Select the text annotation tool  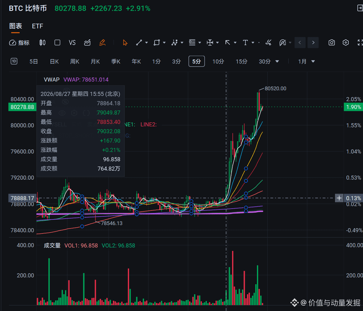[245, 43]
